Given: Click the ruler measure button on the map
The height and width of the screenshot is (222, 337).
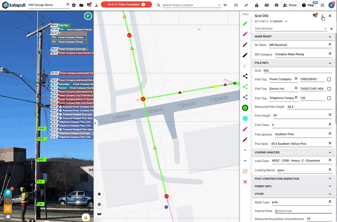Looking at the screenshot, I should pos(99,214).
